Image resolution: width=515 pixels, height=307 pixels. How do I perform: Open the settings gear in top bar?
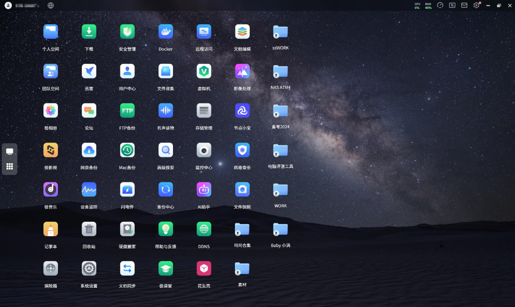pyautogui.click(x=476, y=5)
